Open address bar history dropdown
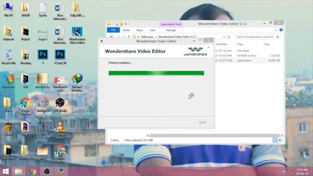 pos(224,37)
